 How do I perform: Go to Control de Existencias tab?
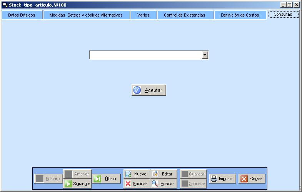(184, 15)
